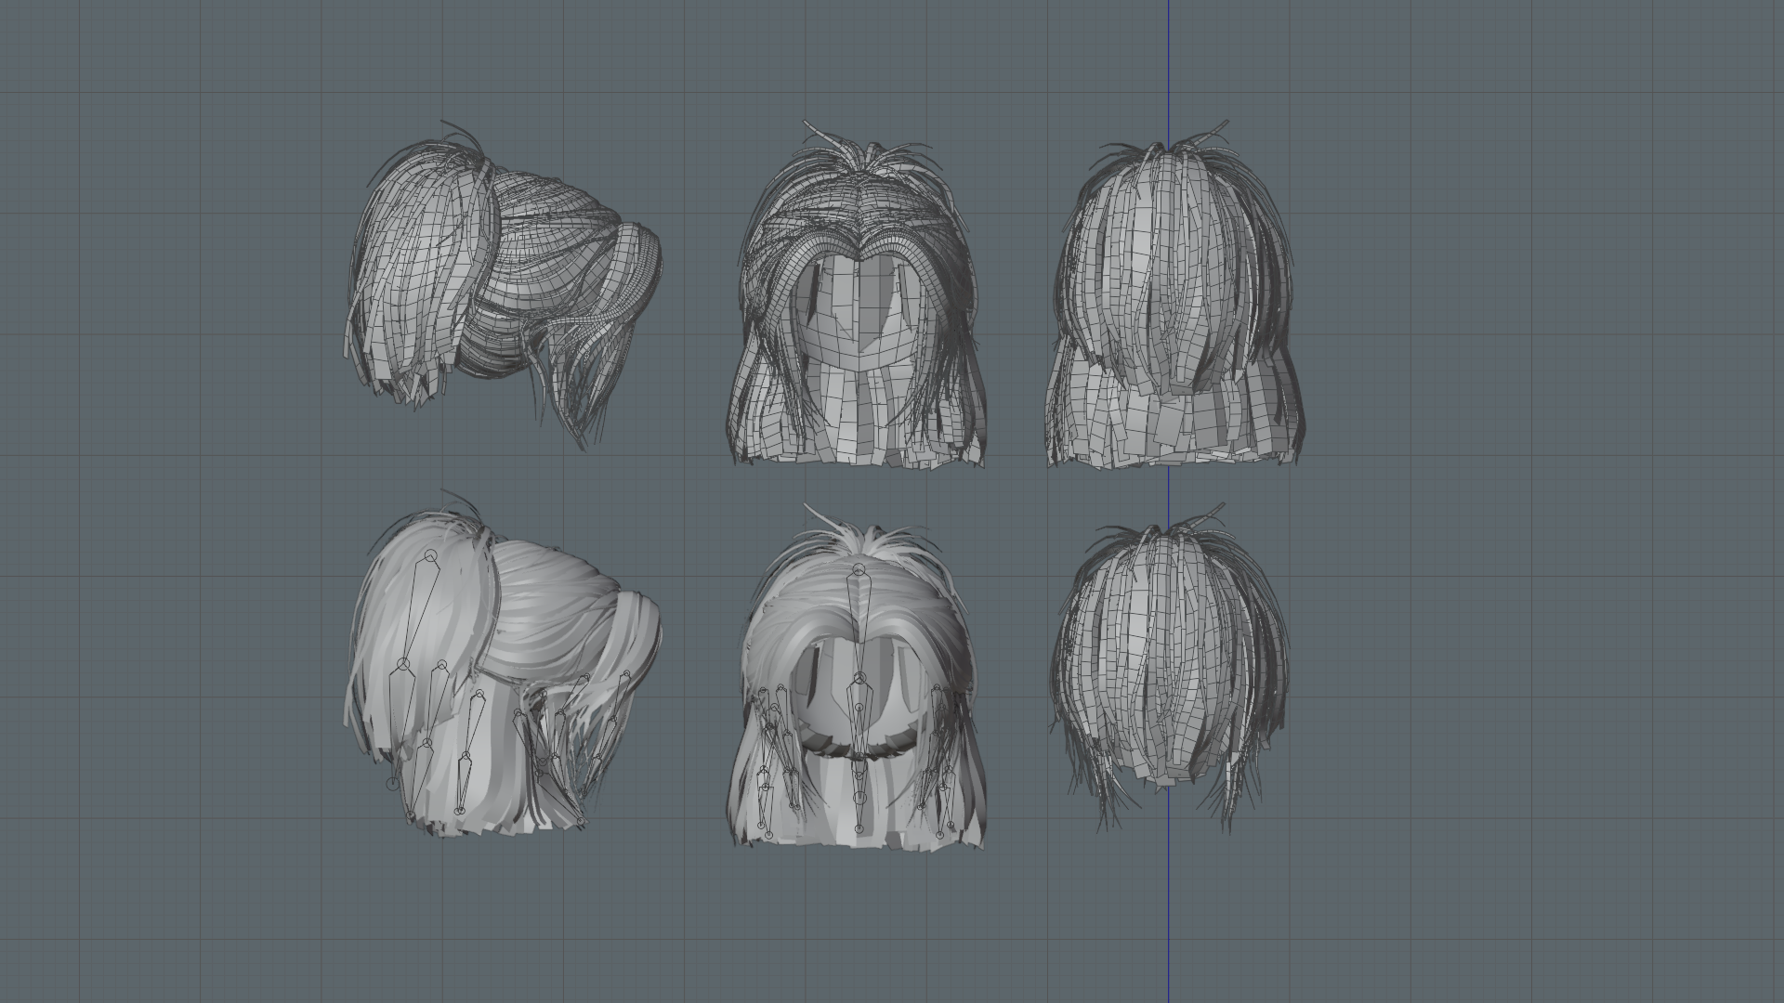Select the shorter wireframe back-view hair

point(1170,669)
